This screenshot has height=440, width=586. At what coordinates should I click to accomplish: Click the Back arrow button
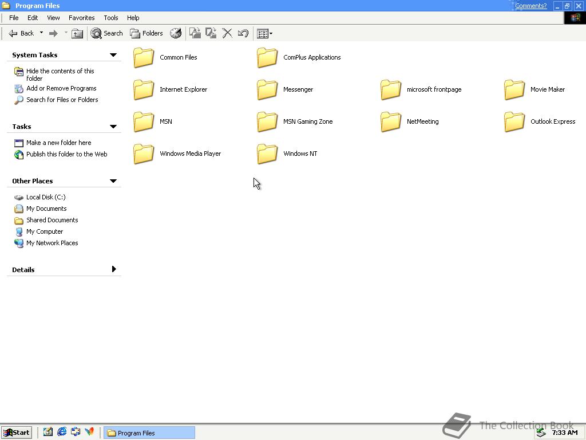(x=21, y=33)
